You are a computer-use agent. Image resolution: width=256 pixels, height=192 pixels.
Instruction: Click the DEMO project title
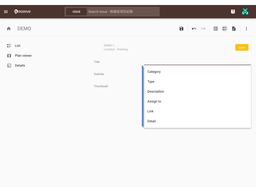point(24,28)
